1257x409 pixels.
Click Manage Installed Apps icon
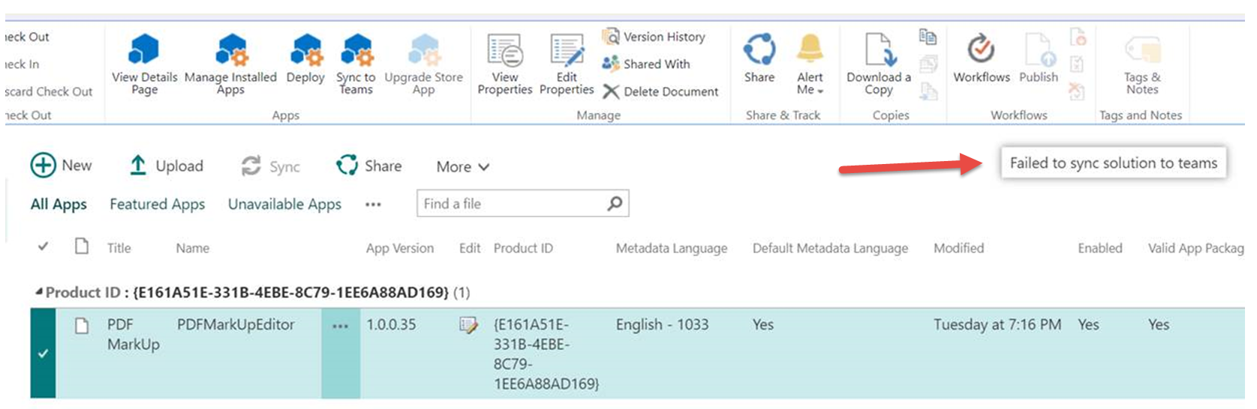point(230,51)
